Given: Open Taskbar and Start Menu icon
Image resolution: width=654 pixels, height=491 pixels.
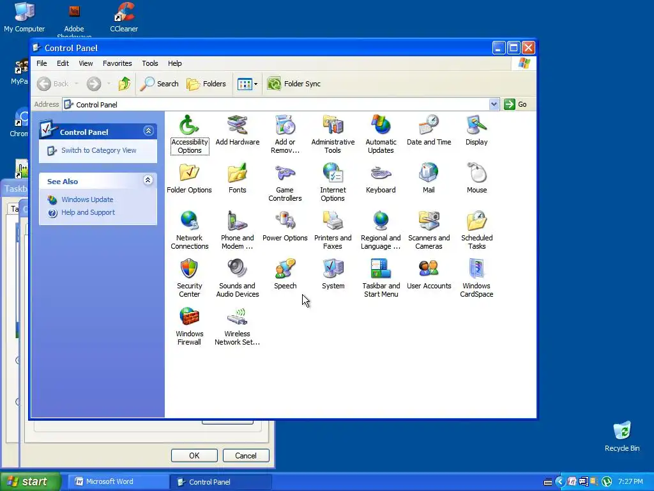Looking at the screenshot, I should point(381,279).
